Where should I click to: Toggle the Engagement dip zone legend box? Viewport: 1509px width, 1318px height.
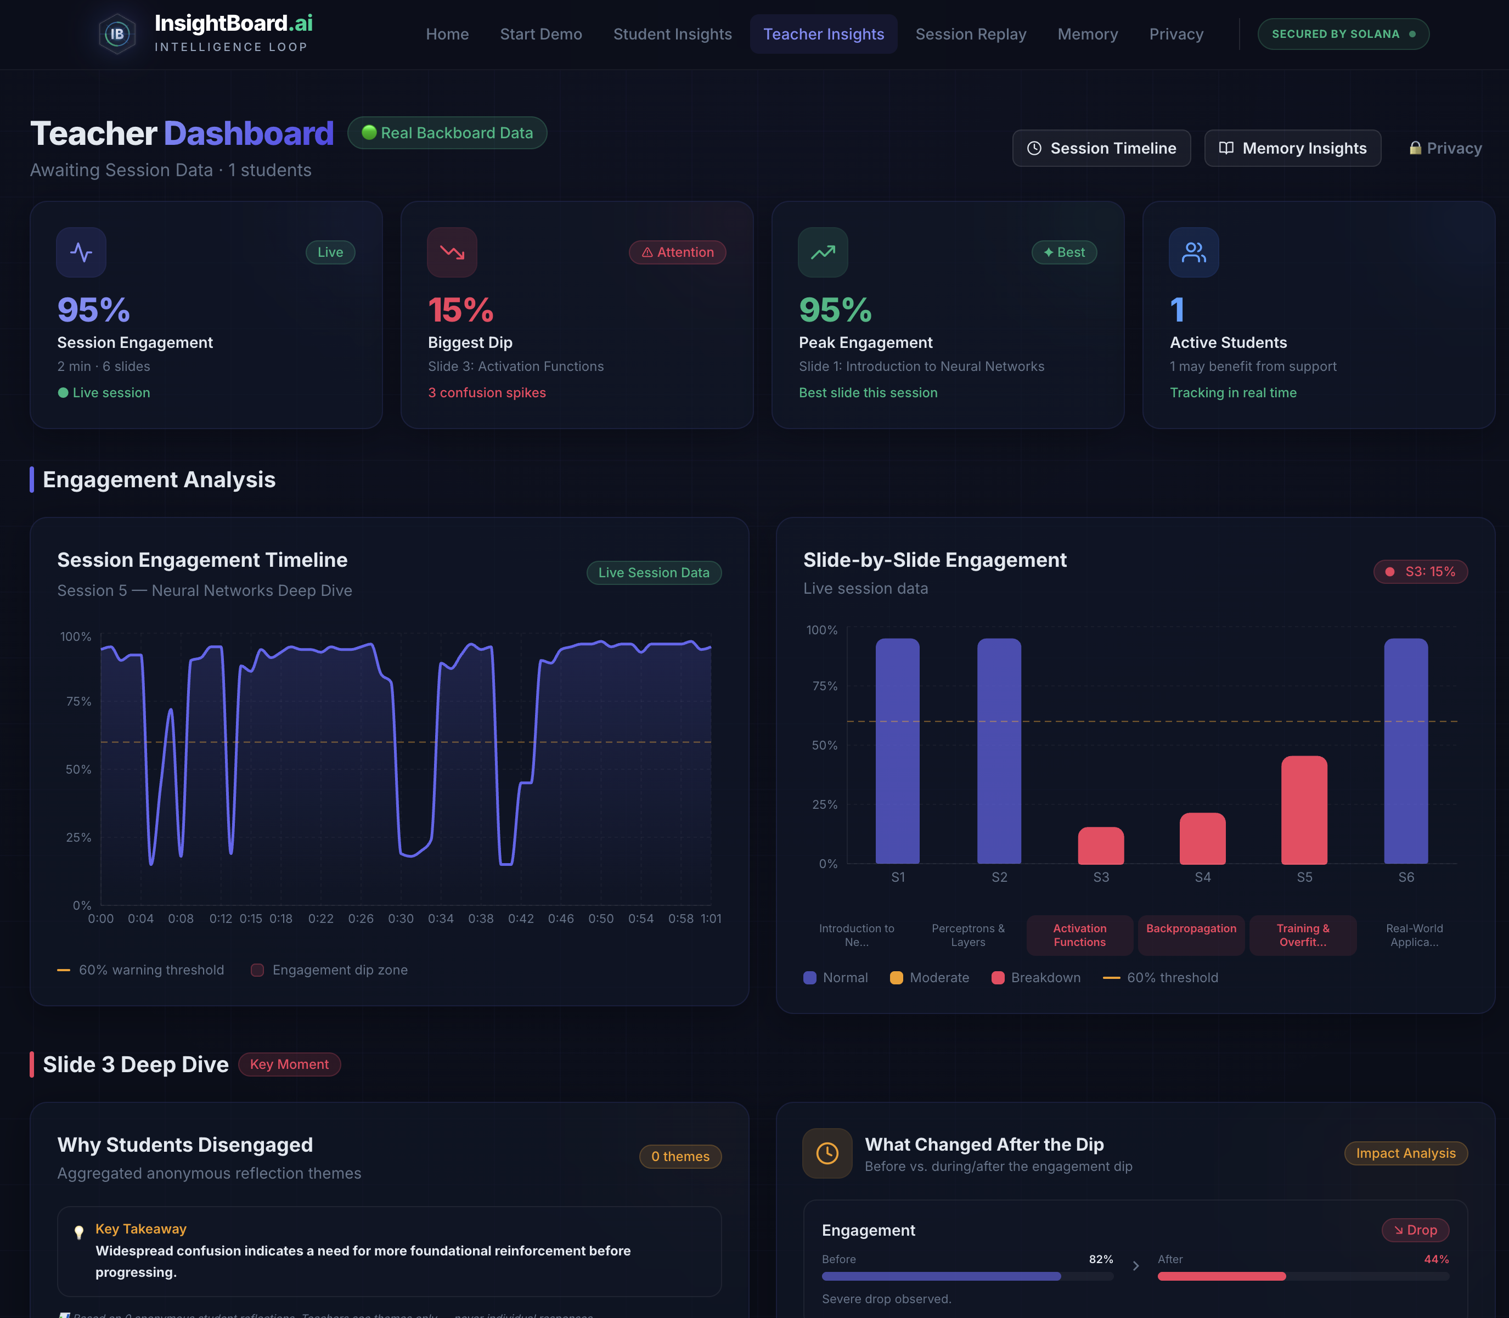[257, 970]
